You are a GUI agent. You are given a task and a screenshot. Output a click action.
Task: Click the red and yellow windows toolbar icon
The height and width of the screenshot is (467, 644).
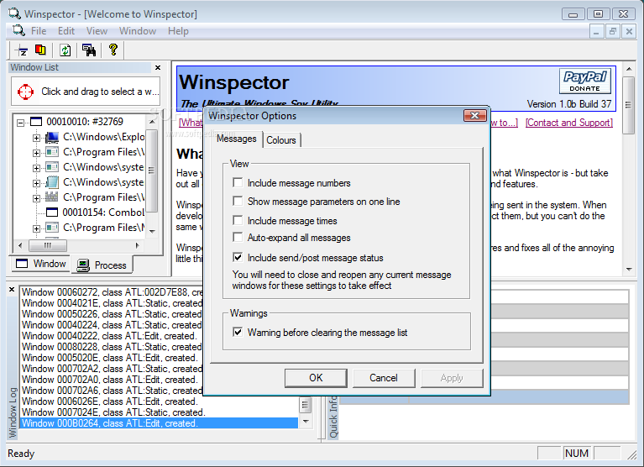click(x=40, y=50)
